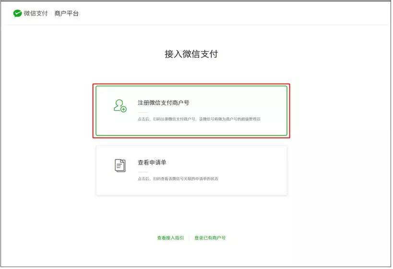Click the WeChat Pay green logo icon
The height and width of the screenshot is (269, 393).
(18, 13)
